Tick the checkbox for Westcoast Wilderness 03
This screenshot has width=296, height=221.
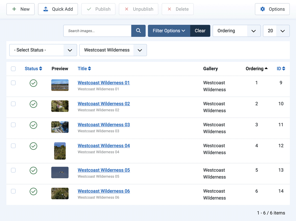click(13, 125)
